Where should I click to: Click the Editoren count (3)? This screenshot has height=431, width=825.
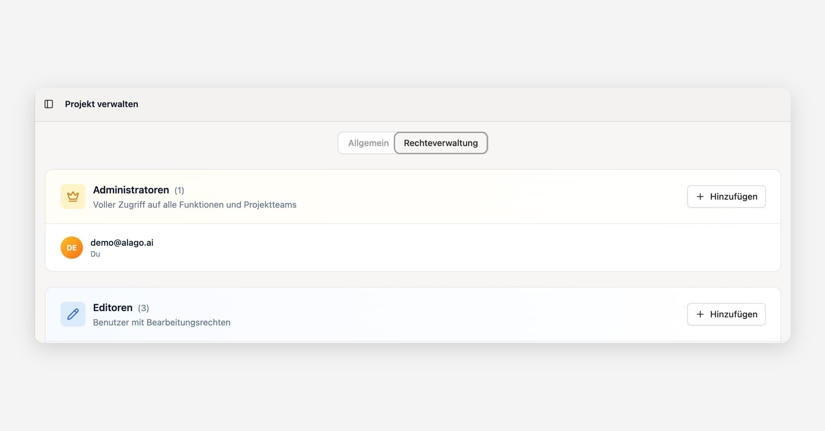(143, 308)
